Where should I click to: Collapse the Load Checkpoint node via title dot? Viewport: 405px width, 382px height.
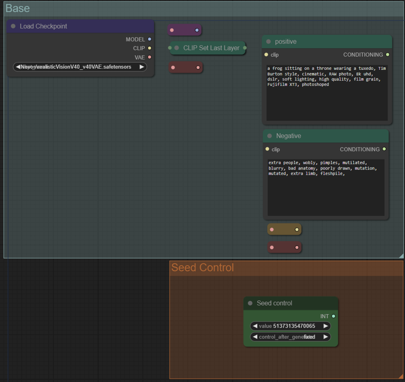[x=13, y=26]
